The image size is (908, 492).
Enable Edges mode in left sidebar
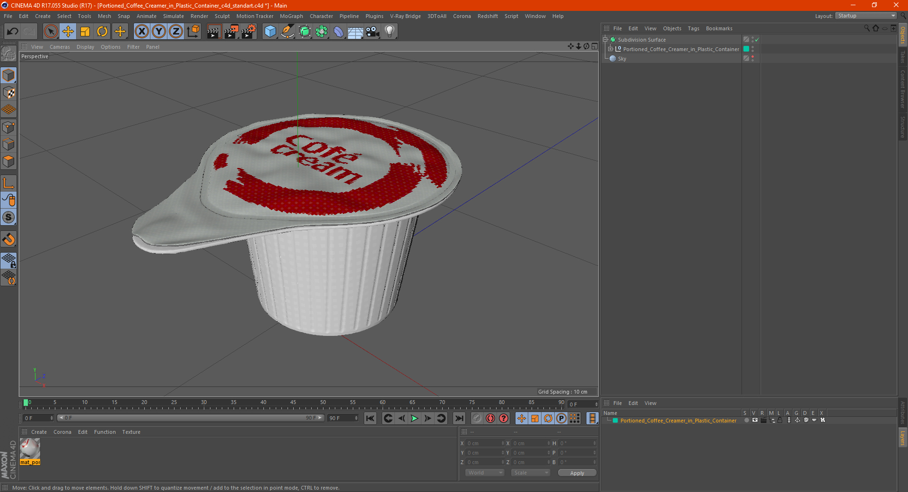click(x=9, y=144)
